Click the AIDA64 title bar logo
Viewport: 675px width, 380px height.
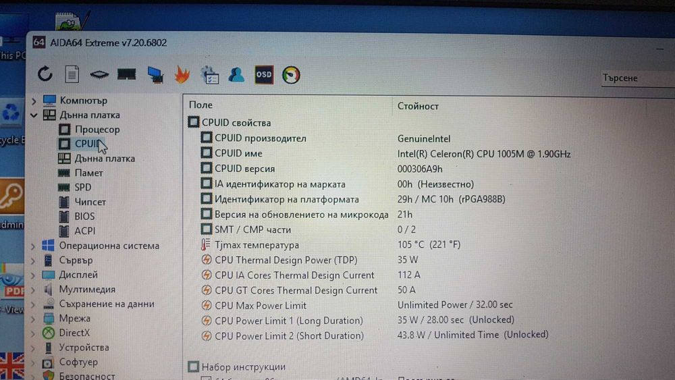click(38, 42)
